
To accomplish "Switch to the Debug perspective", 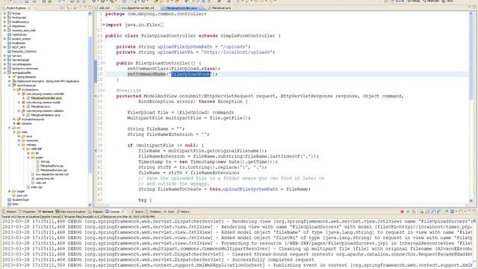I will 414,1.
